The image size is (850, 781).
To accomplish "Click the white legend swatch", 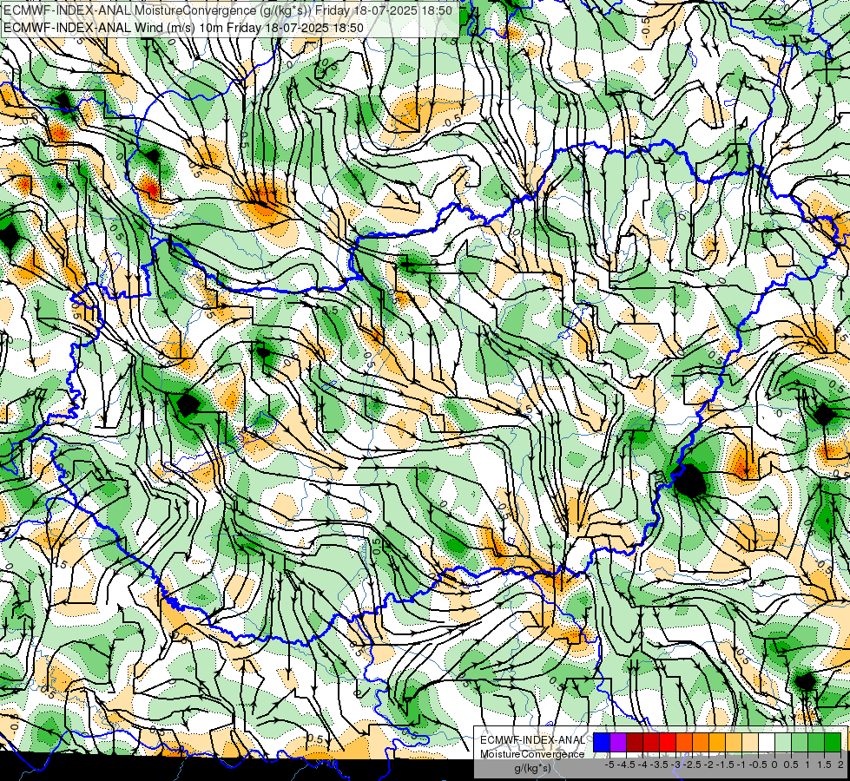I will point(767,742).
